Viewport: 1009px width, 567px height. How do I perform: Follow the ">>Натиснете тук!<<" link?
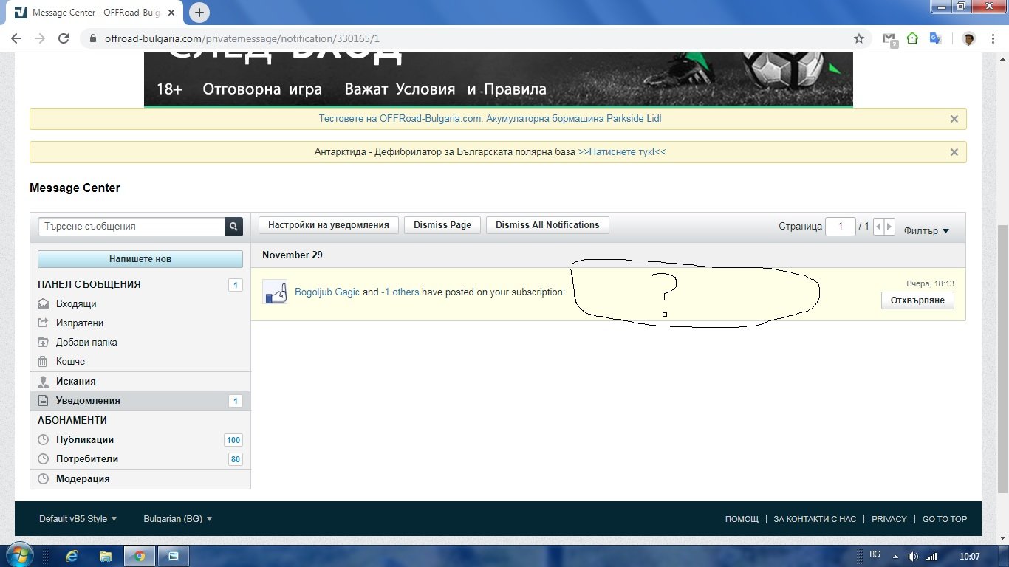point(622,152)
